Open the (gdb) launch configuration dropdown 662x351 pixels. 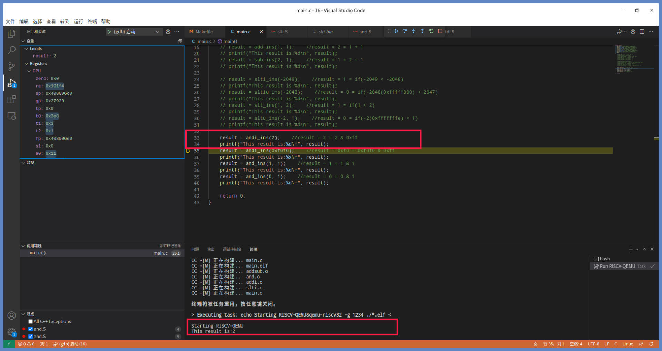pyautogui.click(x=158, y=32)
